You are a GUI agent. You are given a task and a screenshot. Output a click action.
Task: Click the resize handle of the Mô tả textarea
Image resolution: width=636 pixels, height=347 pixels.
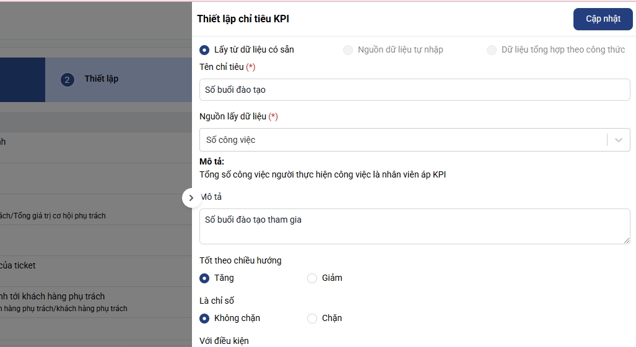(626, 240)
